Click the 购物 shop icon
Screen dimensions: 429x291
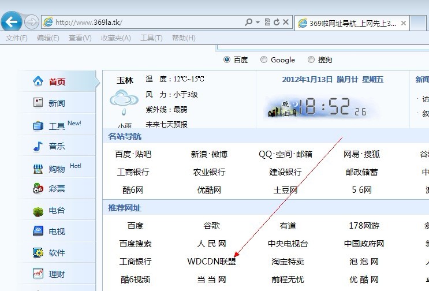pyautogui.click(x=38, y=169)
